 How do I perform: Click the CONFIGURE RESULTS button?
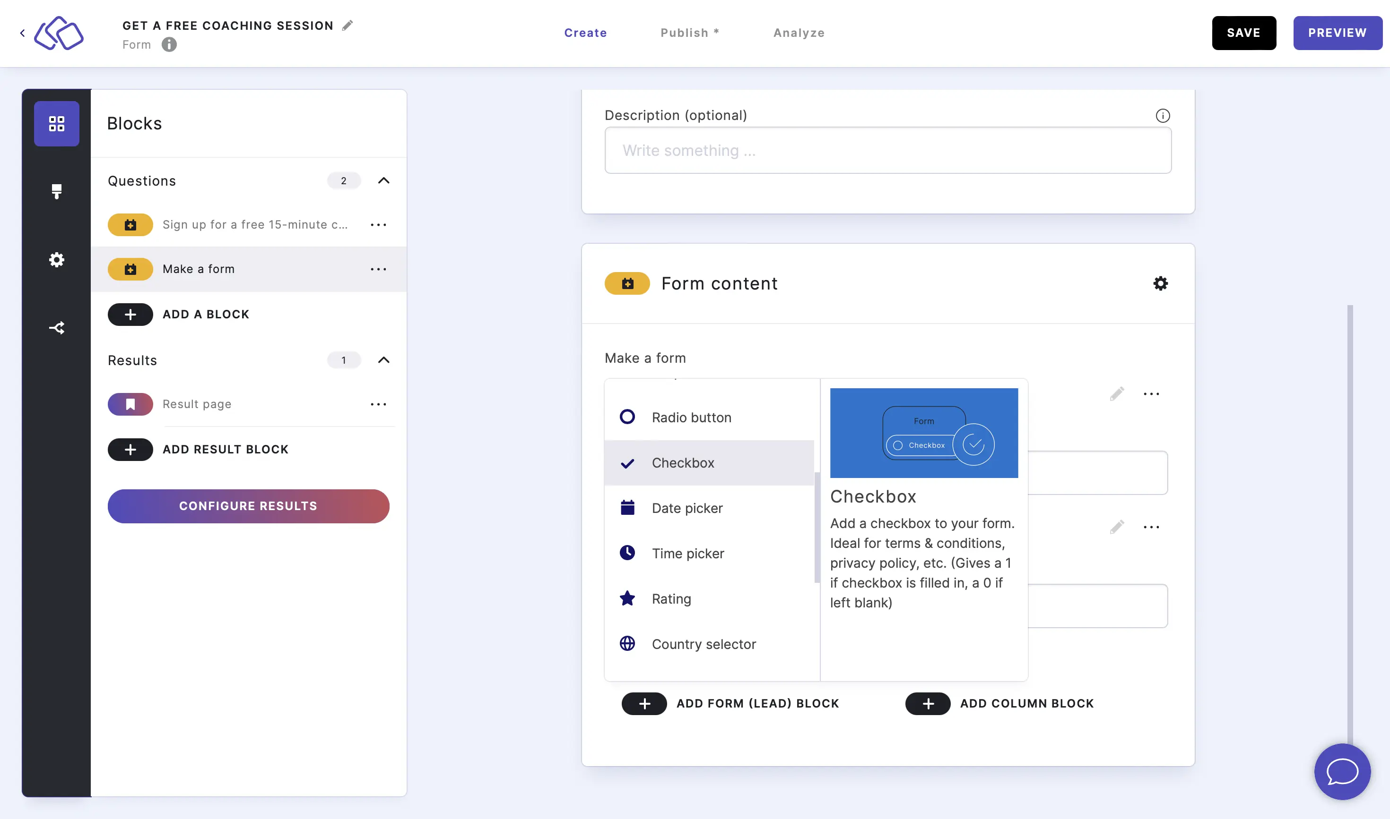[248, 506]
